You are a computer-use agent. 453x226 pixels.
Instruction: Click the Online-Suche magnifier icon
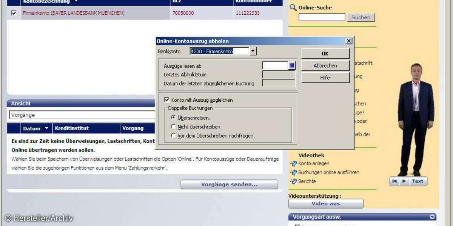293,7
